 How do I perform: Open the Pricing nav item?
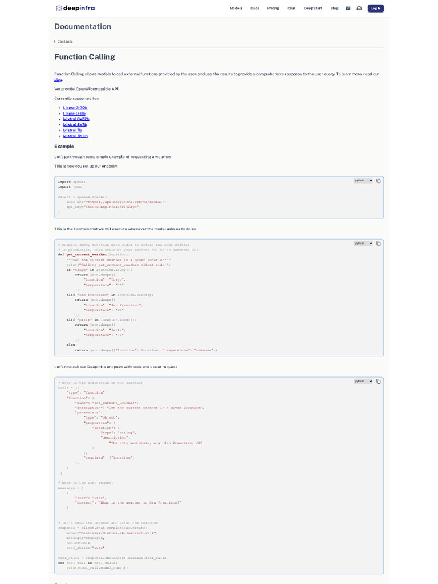coord(273,8)
